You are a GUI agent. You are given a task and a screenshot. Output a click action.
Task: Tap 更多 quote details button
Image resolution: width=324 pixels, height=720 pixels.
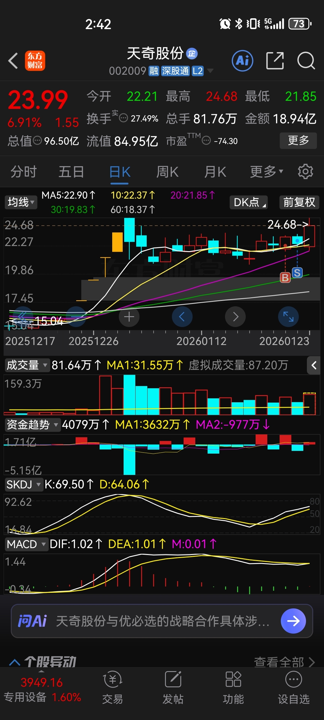pos(298,140)
